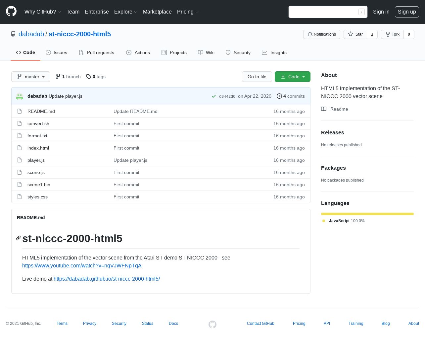Click the header search input field

click(x=328, y=12)
